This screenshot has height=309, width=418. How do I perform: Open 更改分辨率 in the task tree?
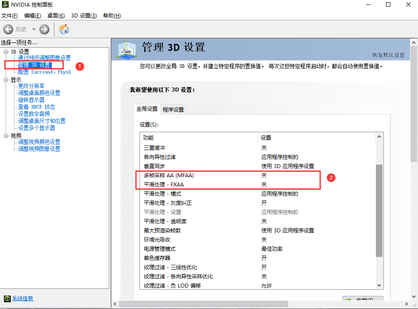click(x=31, y=86)
